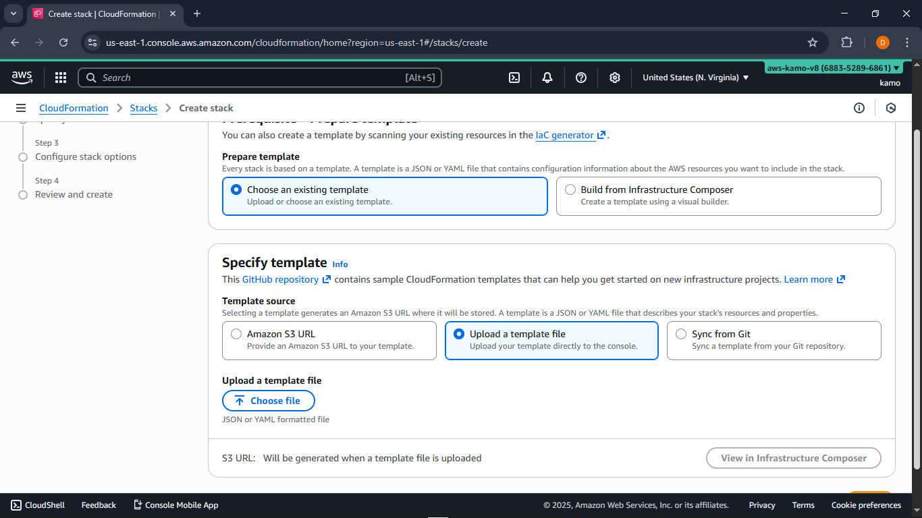922x518 pixels.
Task: Open the United States (N. Virginia) region dropdown
Action: click(x=695, y=77)
